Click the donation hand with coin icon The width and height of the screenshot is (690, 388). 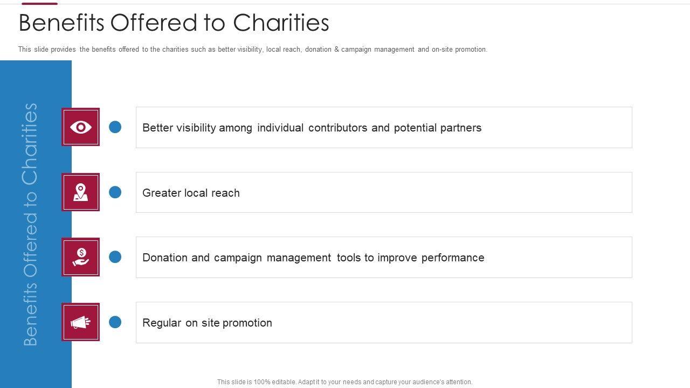click(80, 257)
